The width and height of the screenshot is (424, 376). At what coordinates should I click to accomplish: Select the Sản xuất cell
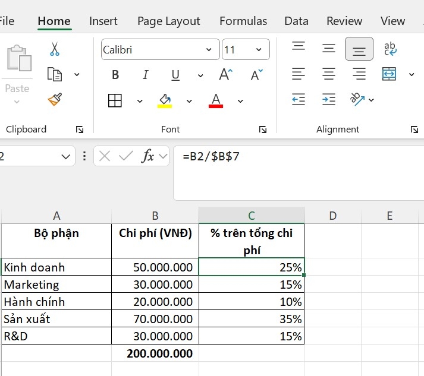[x=56, y=319]
